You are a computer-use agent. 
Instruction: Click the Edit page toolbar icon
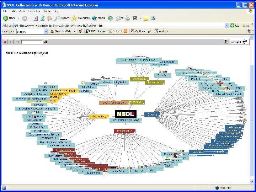pyautogui.click(x=135, y=18)
